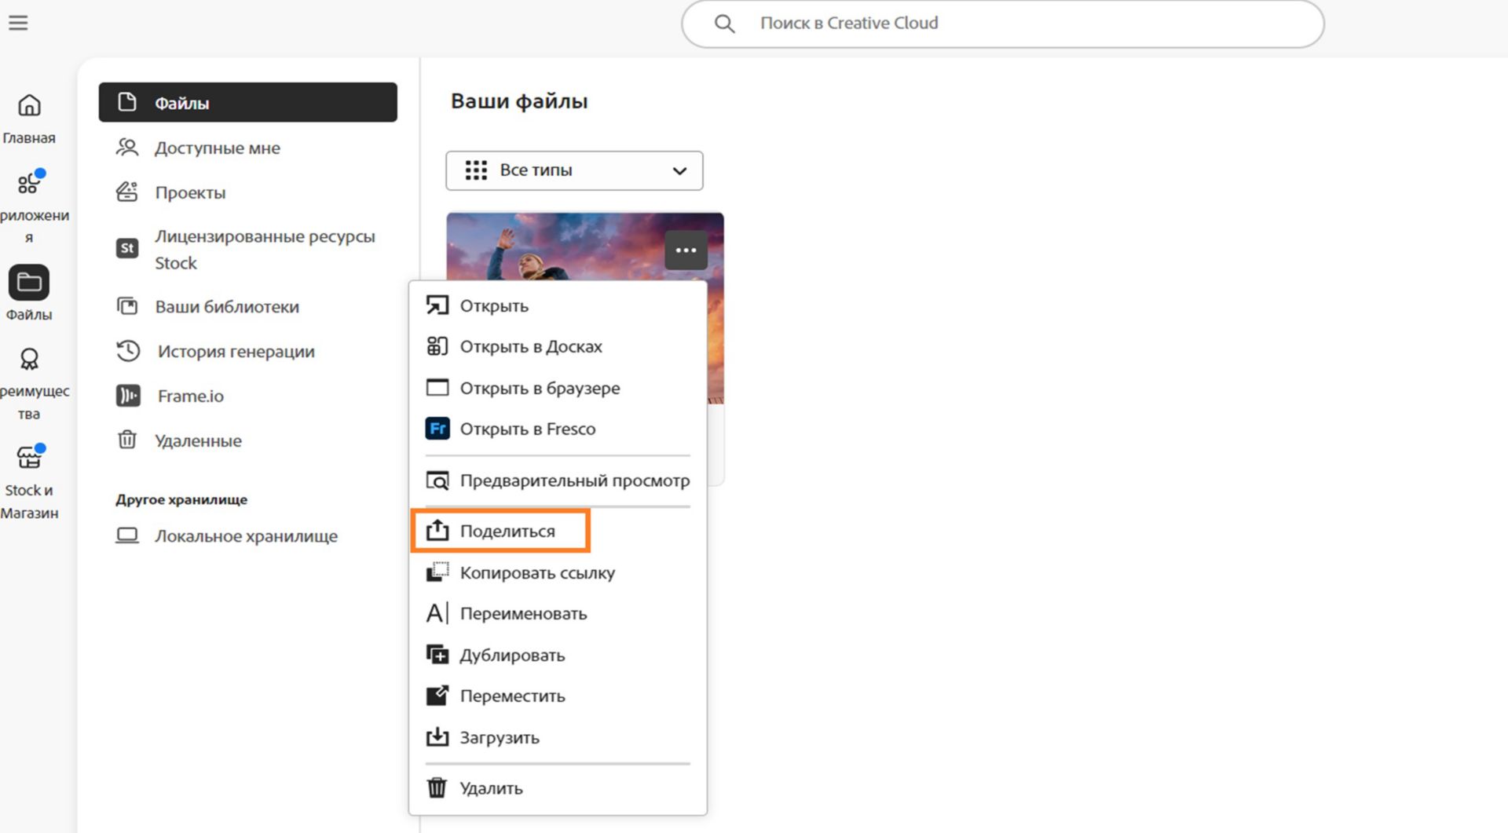1508x833 pixels.
Task: Select the Файлы folder icon in left rail
Action: pos(29,283)
